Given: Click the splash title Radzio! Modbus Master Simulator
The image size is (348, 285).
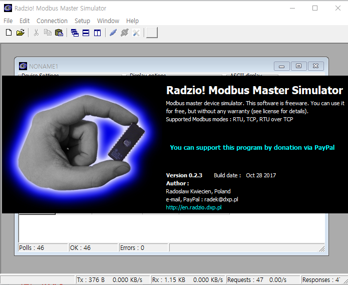Looking at the screenshot, I should (x=254, y=90).
